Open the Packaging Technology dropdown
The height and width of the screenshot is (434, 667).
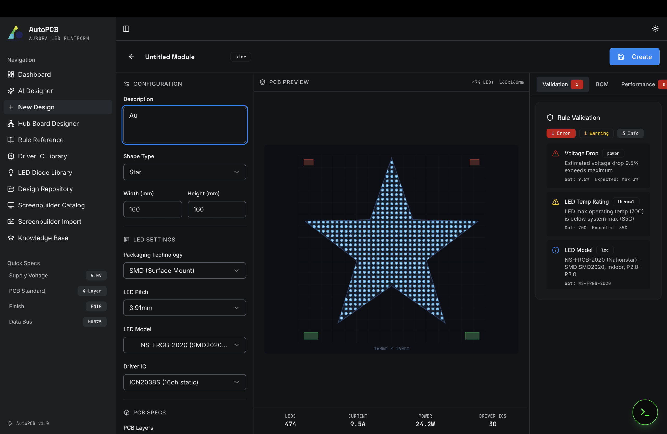184,271
